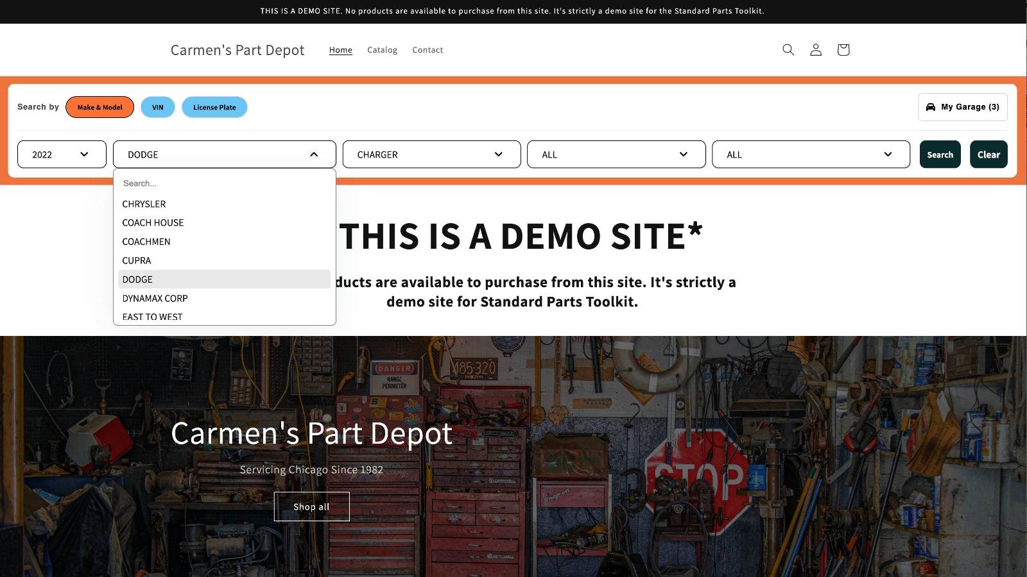This screenshot has height=577, width=1027.
Task: Click the Shop all button
Action: [311, 506]
